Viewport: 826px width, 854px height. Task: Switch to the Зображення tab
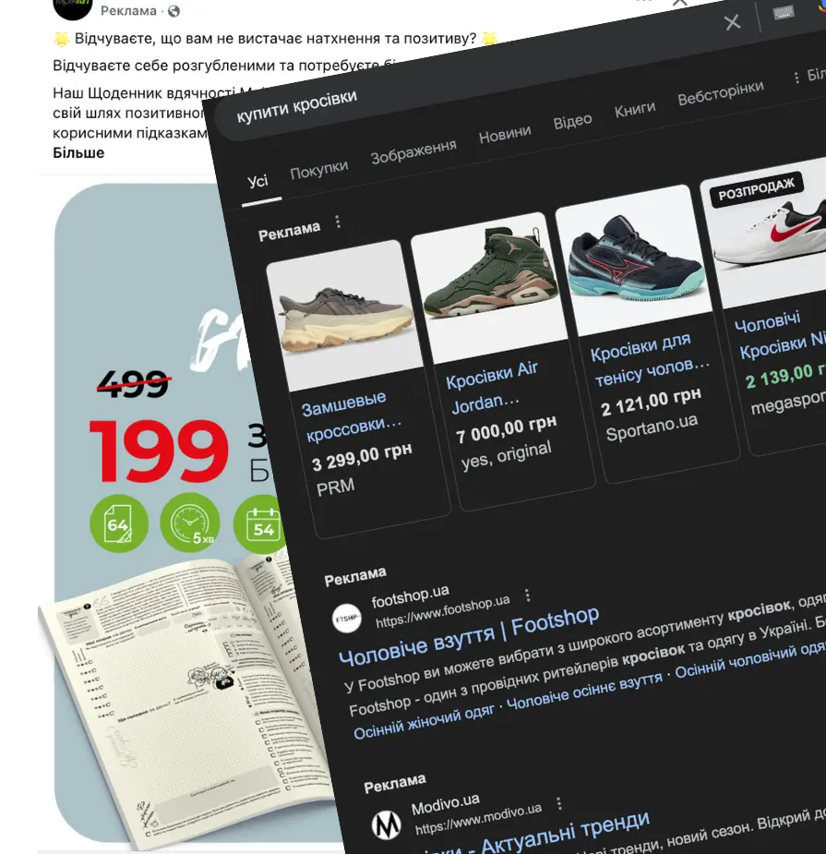click(x=413, y=151)
